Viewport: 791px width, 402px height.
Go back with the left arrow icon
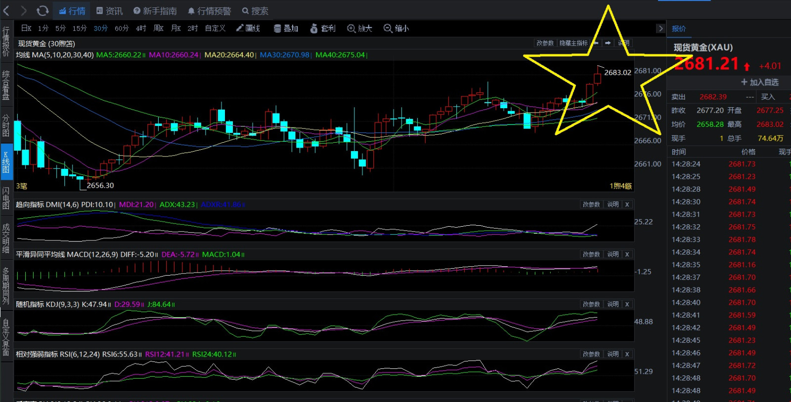pos(6,10)
